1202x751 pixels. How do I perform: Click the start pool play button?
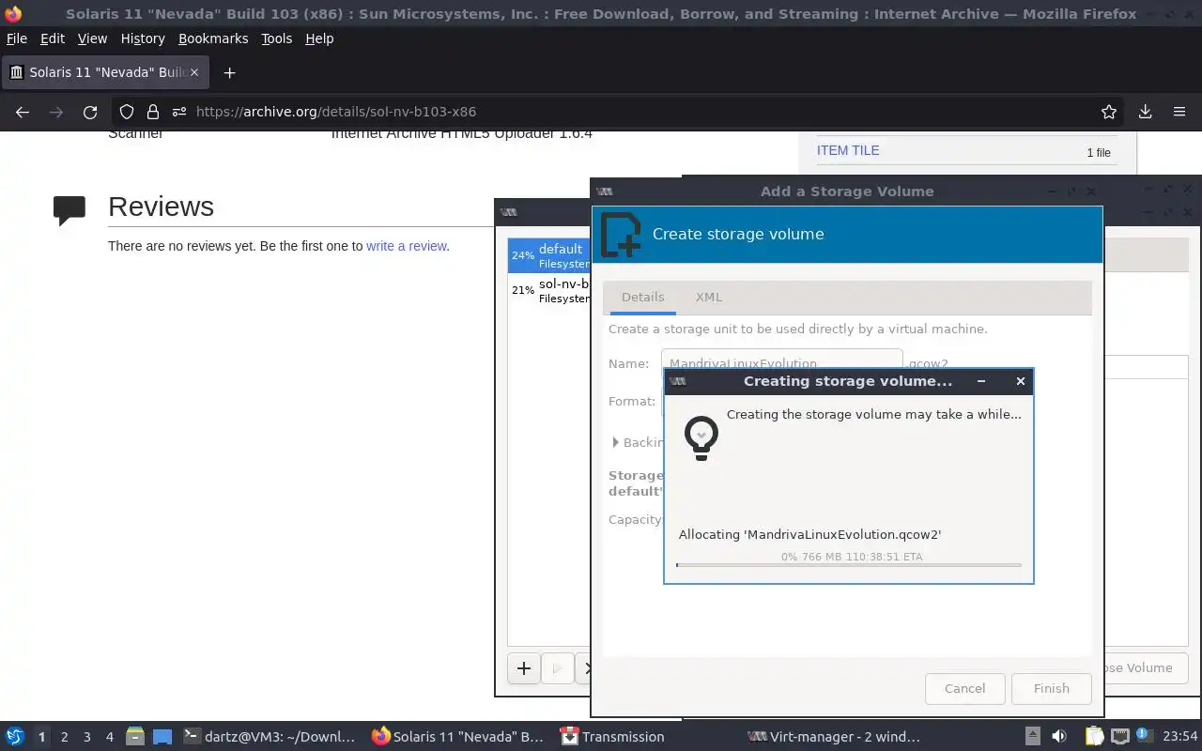pyautogui.click(x=557, y=668)
